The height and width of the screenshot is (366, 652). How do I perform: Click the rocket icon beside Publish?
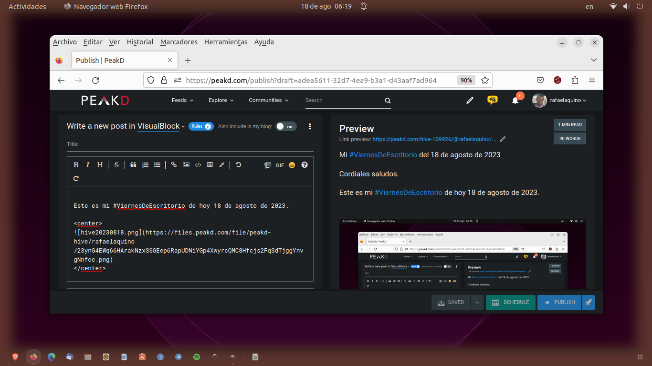click(x=589, y=303)
